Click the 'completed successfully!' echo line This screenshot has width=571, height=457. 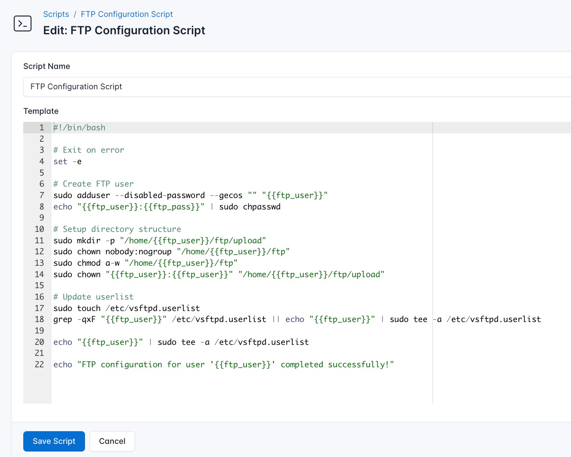point(223,365)
